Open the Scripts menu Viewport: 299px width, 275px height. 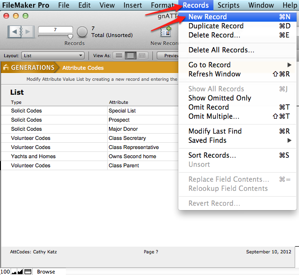(x=228, y=5)
